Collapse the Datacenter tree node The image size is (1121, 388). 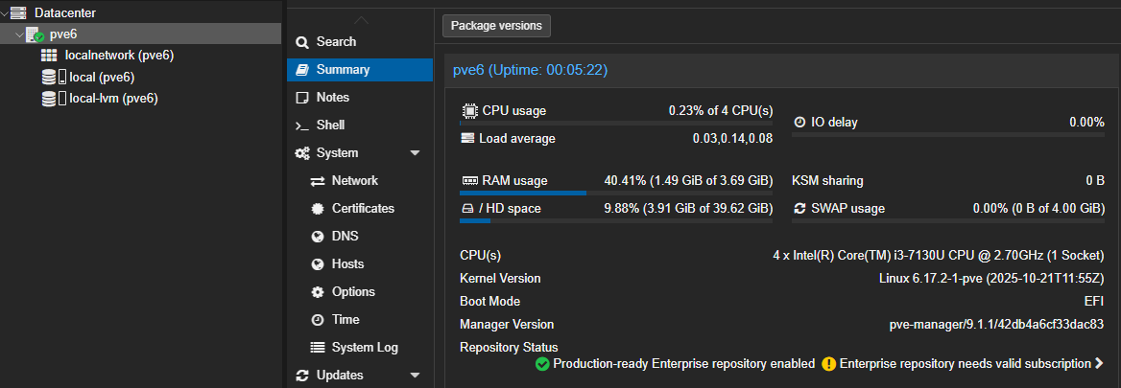[x=6, y=13]
